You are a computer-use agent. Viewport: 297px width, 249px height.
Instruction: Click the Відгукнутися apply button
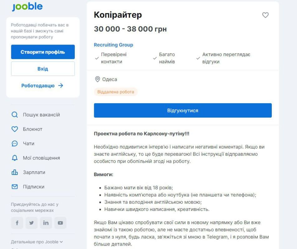coord(183,110)
